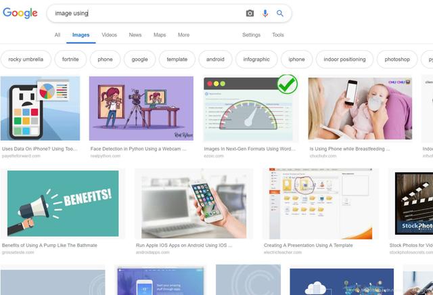Click the Google logo
This screenshot has width=433, height=295.
pos(20,13)
